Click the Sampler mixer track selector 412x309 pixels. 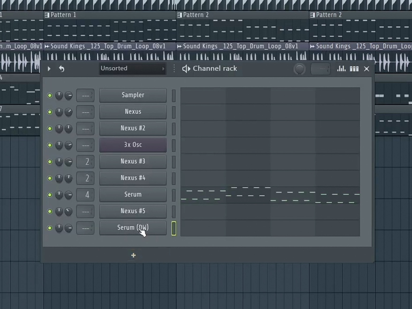85,96
